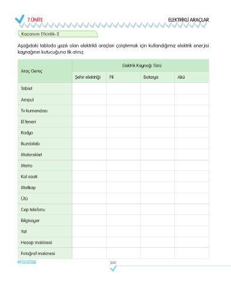Screen dimensions: 231x282
Task: Click the Elektrik Kaynağı Türü header
Action: click(142, 65)
